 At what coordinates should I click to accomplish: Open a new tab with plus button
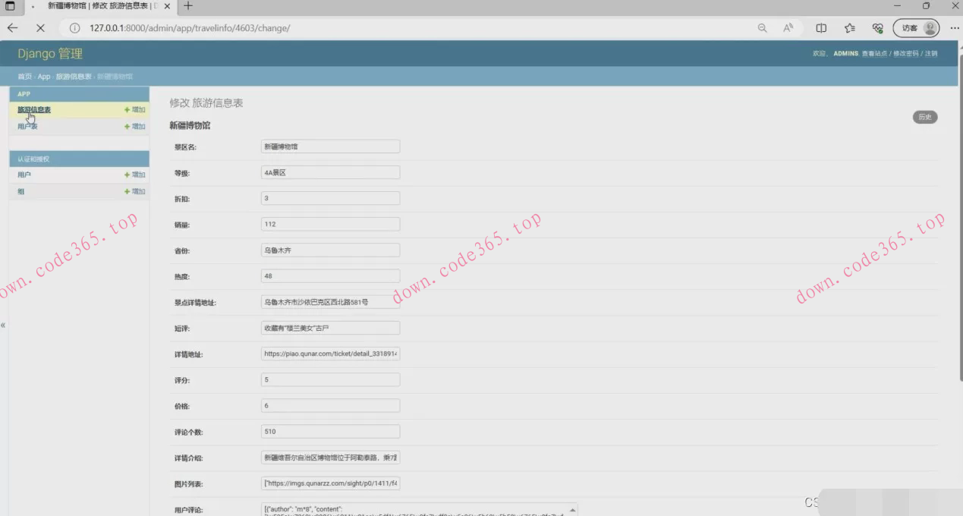click(x=188, y=6)
